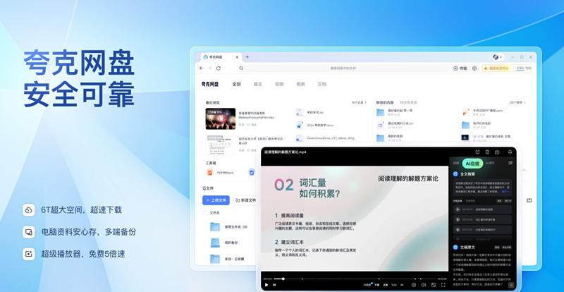The image size is (564, 292).
Task: Open the 年终总结PPT模板.pptx file
Action: (483, 112)
